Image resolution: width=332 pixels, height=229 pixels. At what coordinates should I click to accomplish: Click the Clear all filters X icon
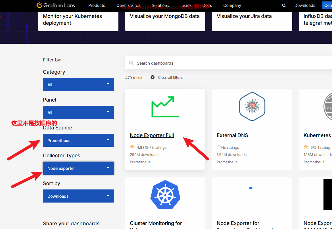153,77
